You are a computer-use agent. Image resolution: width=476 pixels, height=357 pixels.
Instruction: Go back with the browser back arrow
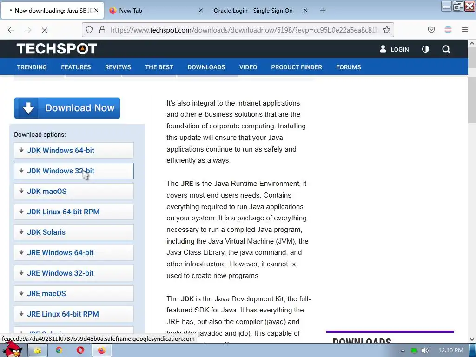[11, 30]
